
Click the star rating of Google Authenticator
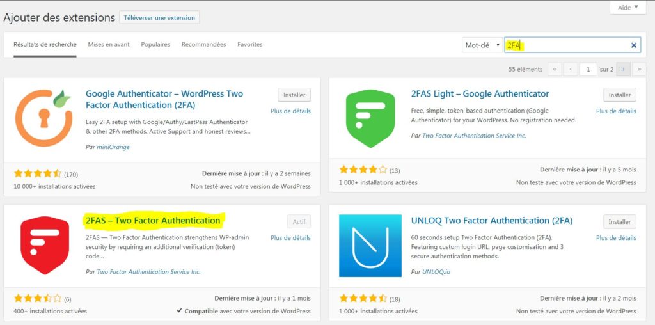[x=38, y=173]
